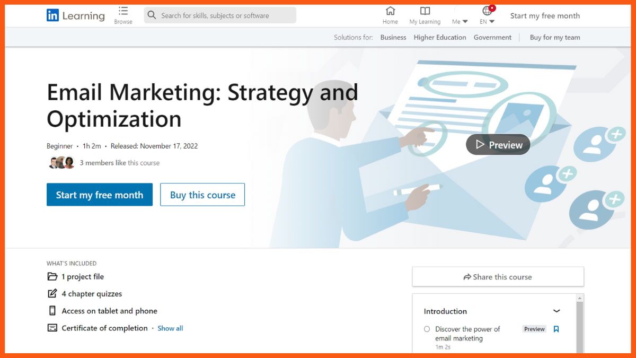The height and width of the screenshot is (358, 636).
Task: Click the chapter quizzes pencil icon
Action: 51,293
